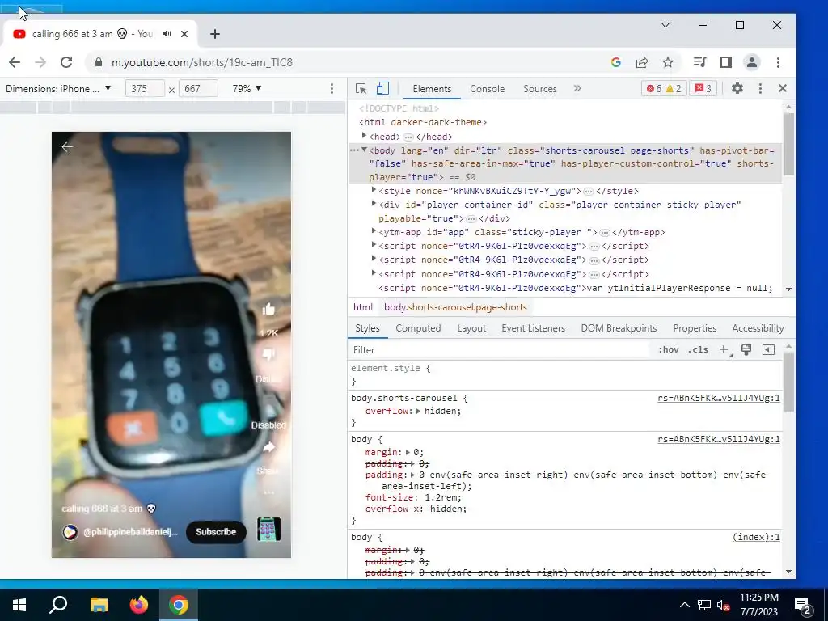Share this page via share icon

point(641,62)
